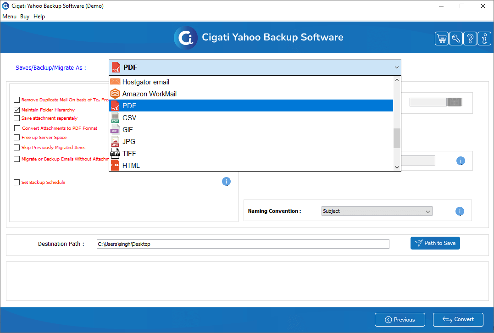Screen dimensions: 494x333
Task: Click the JPG file icon
Action: (x=115, y=141)
